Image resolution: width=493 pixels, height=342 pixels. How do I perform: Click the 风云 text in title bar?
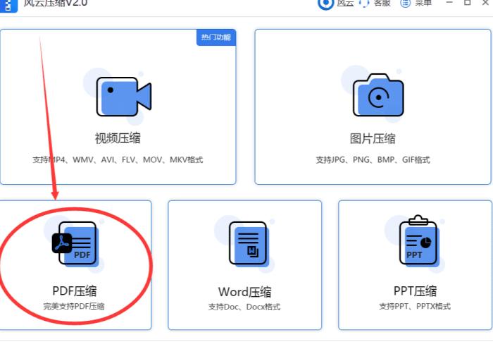pos(346,3)
